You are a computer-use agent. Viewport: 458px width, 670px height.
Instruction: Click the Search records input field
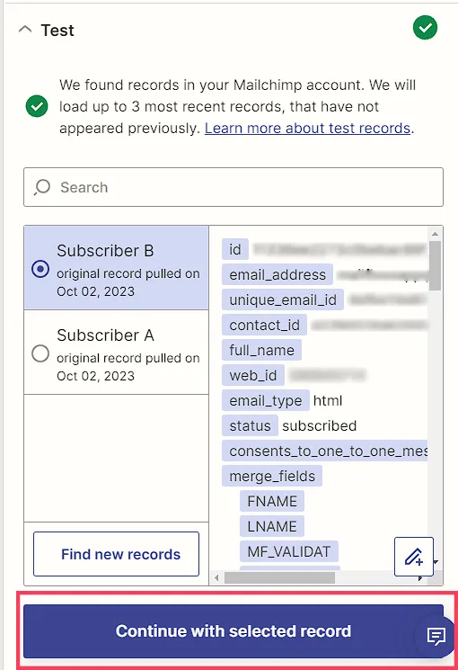click(233, 187)
